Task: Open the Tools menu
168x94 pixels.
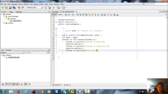Action: point(51,4)
